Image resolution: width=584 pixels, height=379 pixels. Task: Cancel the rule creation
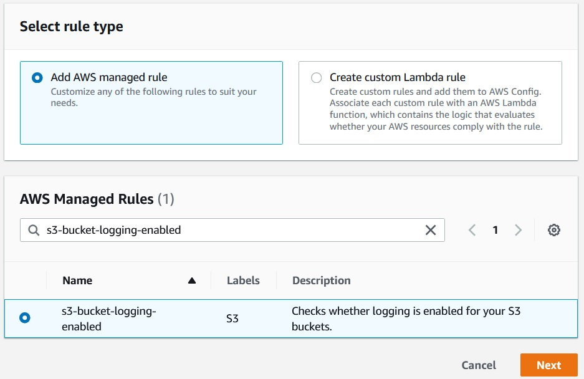(x=478, y=365)
